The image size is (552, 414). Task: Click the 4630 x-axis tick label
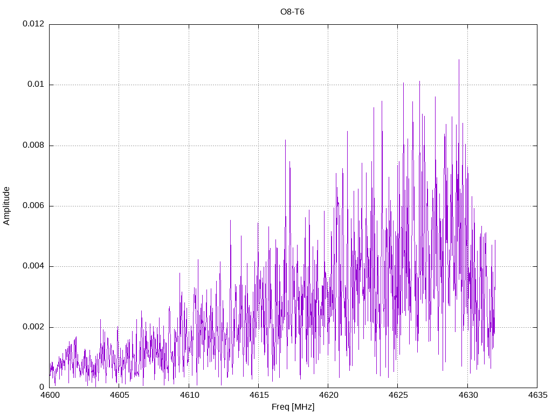pyautogui.click(x=468, y=395)
